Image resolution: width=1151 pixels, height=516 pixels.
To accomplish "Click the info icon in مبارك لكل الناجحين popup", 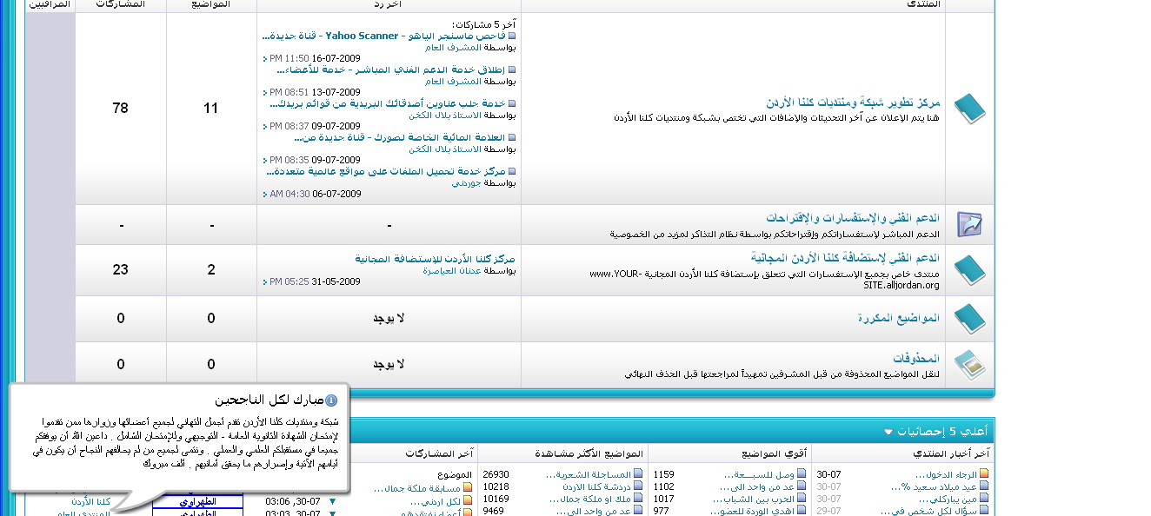I will coord(330,400).
